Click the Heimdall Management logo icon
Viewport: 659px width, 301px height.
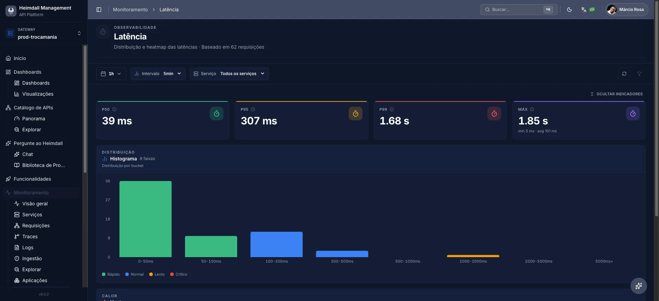point(11,11)
